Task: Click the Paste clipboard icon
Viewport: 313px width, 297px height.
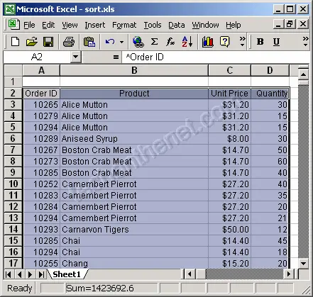Action: (x=89, y=42)
